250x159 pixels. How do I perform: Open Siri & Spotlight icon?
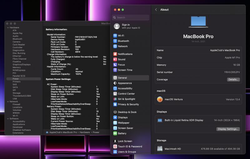[x=115, y=99]
